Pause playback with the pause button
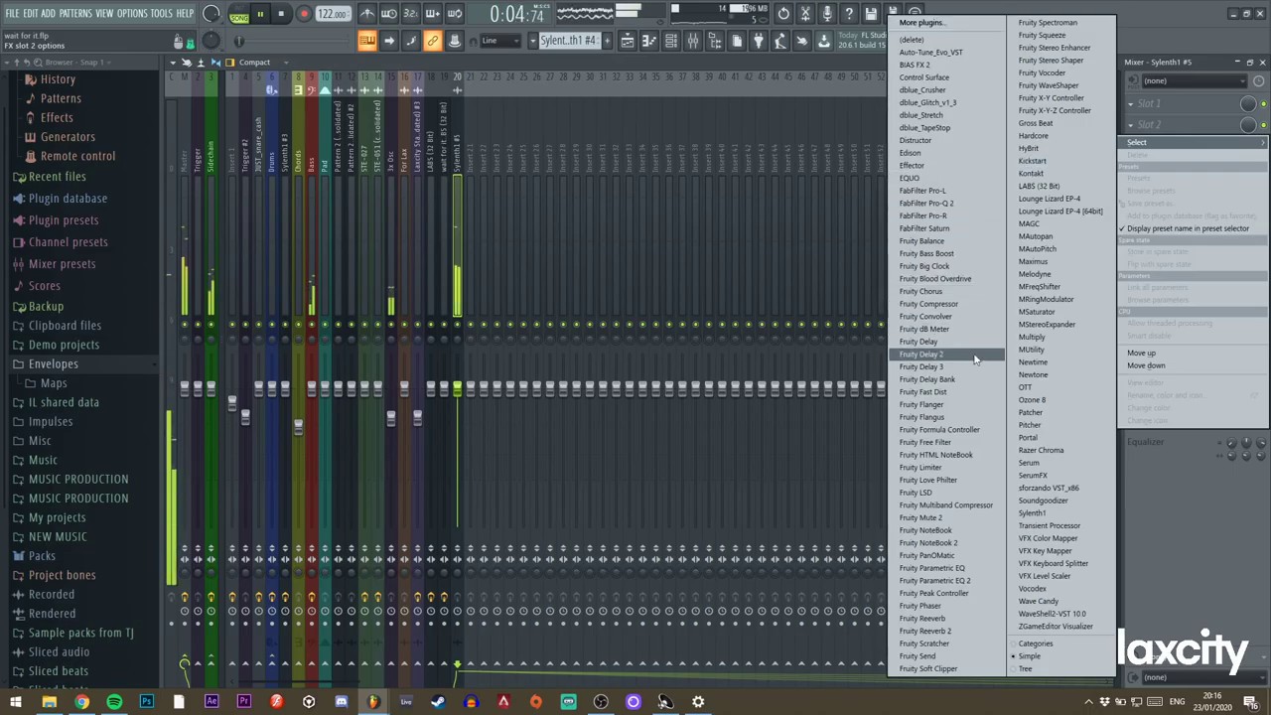 (x=260, y=14)
